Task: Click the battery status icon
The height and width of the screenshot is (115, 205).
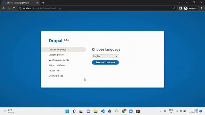Action: (185, 111)
